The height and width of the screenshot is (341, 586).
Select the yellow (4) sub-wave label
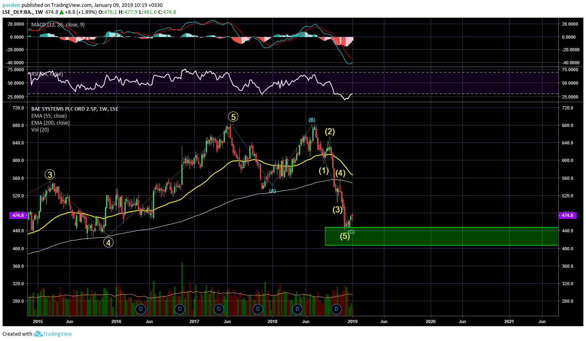[x=341, y=173]
